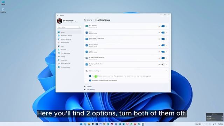Disable Movie Maker - Video Editor notifications
The height and width of the screenshot is (126, 224).
pos(163,39)
